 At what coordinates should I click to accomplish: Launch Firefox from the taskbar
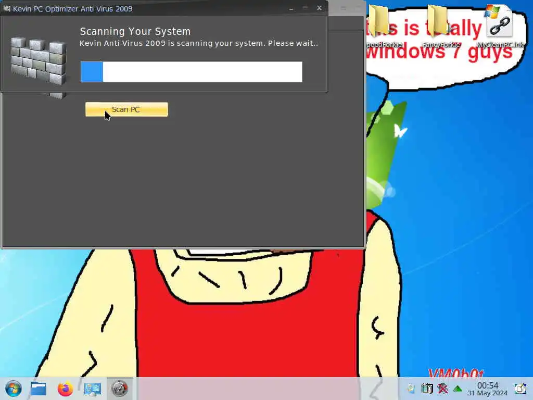click(65, 389)
